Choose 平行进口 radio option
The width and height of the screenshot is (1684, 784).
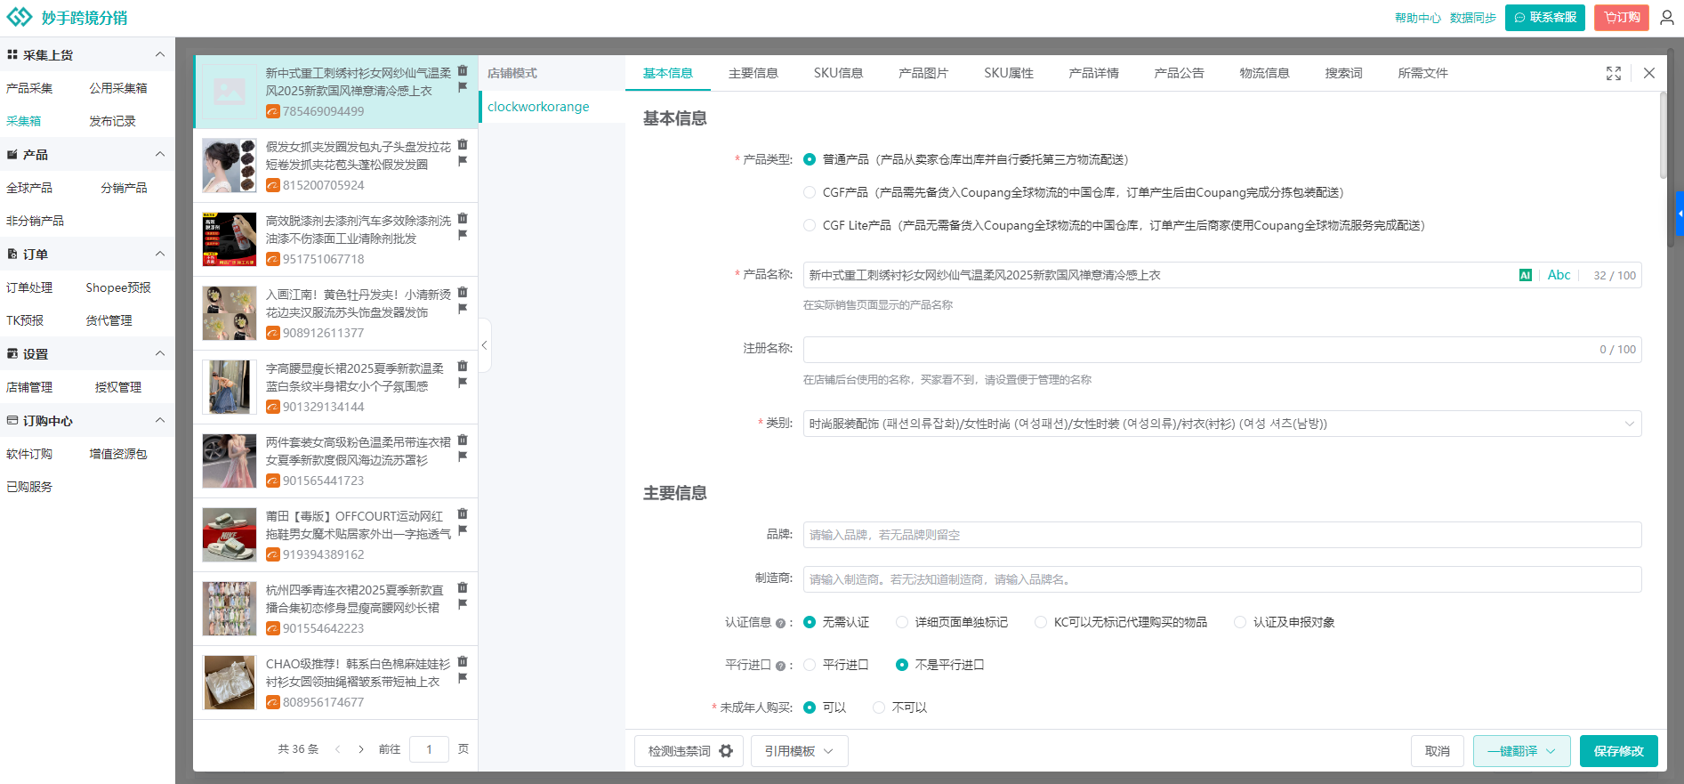(810, 665)
